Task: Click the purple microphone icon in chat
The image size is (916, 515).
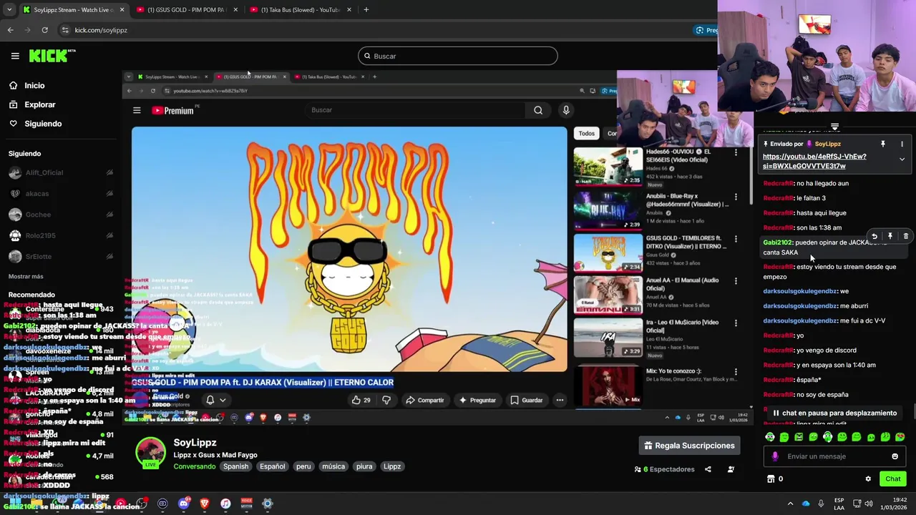Action: point(775,456)
